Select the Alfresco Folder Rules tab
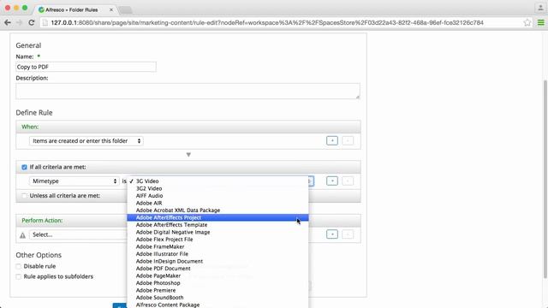Image resolution: width=548 pixels, height=308 pixels. click(72, 9)
